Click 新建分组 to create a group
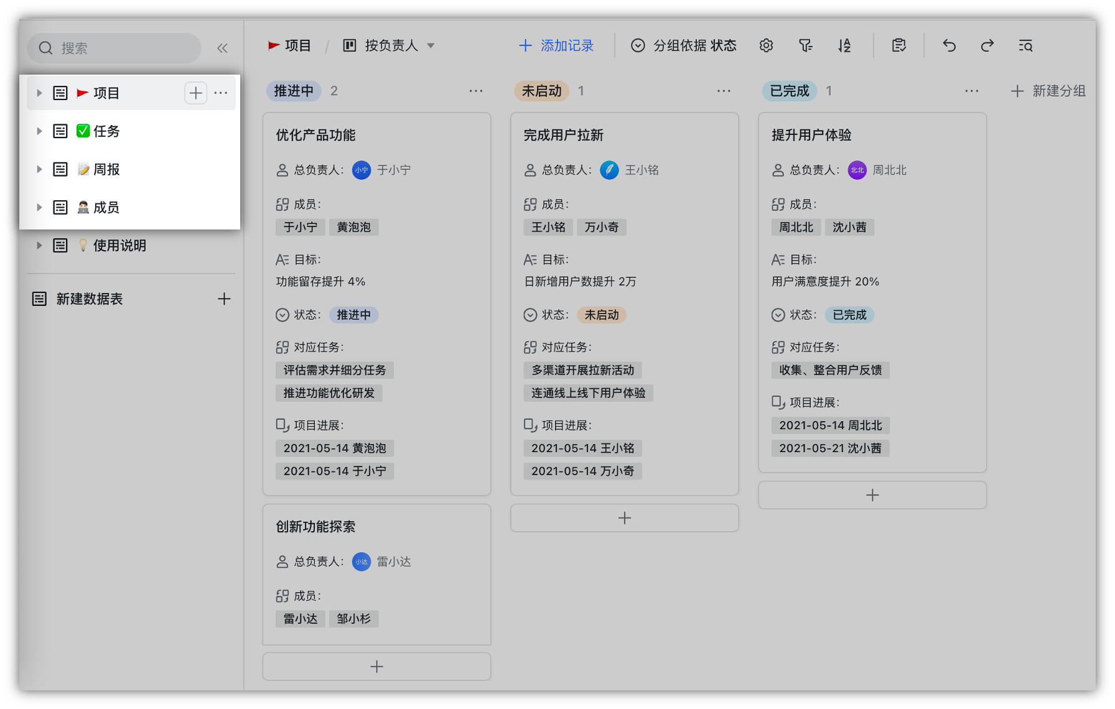Screen dimensions: 1115x709 (x=1048, y=91)
